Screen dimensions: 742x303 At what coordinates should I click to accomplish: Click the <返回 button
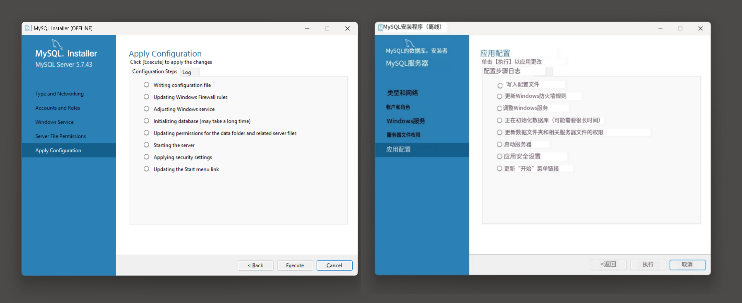click(x=609, y=265)
